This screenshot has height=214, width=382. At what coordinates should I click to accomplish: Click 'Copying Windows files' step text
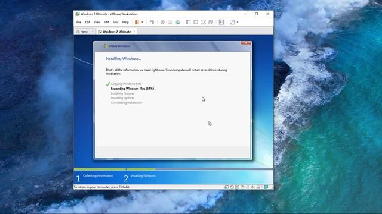[x=126, y=84]
